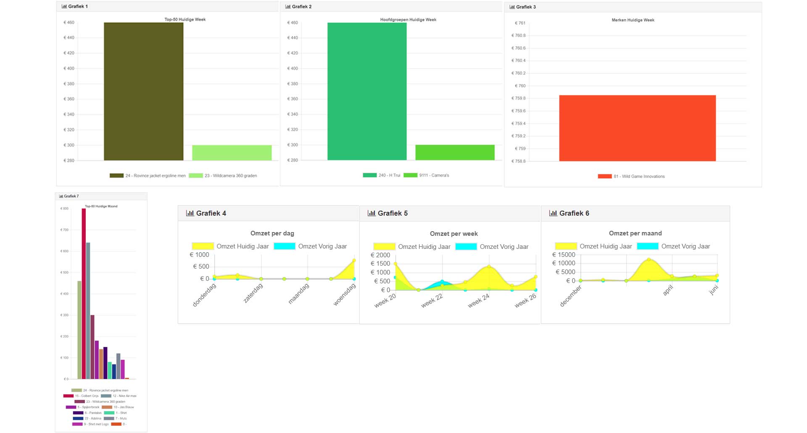
Task: Click the 'Grafiek 1' panel title
Action: 78,6
